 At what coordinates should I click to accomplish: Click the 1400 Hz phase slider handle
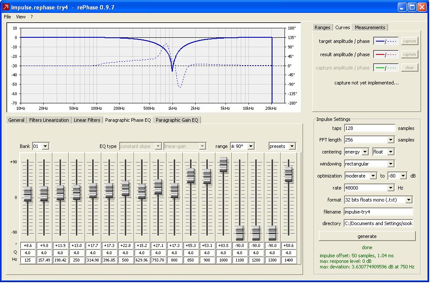coord(288,174)
